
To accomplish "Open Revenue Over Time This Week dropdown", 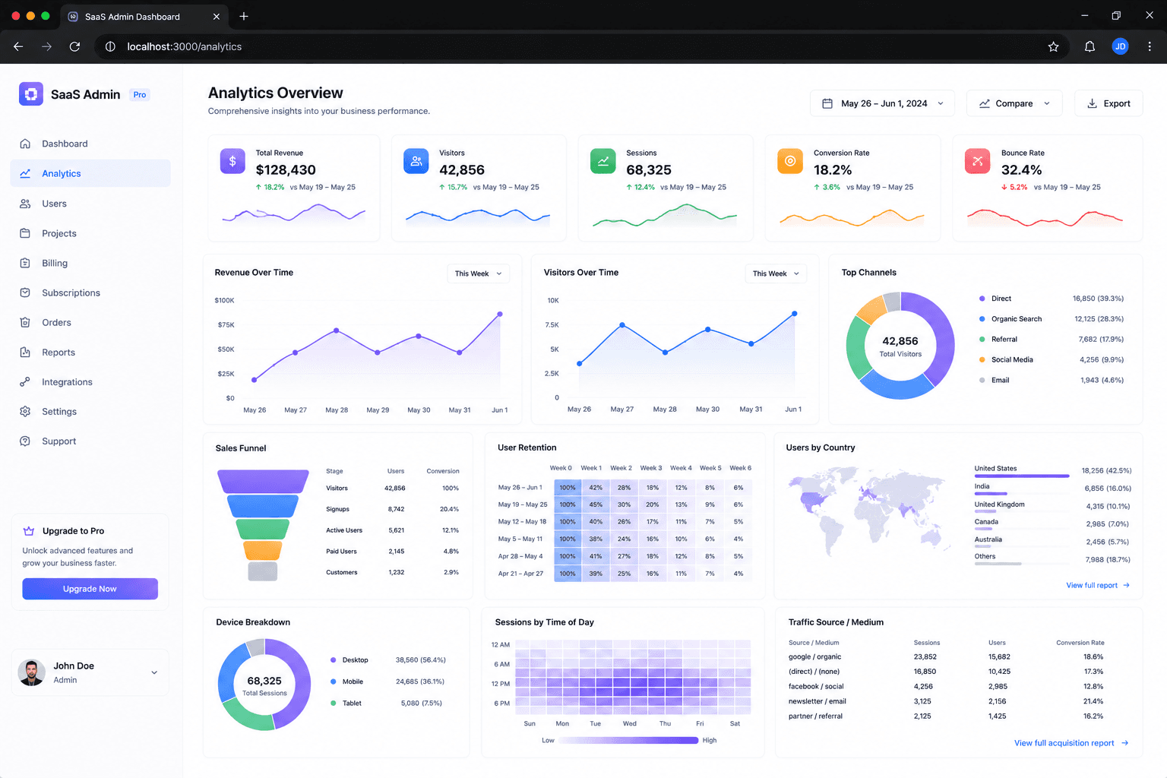I will coord(478,274).
